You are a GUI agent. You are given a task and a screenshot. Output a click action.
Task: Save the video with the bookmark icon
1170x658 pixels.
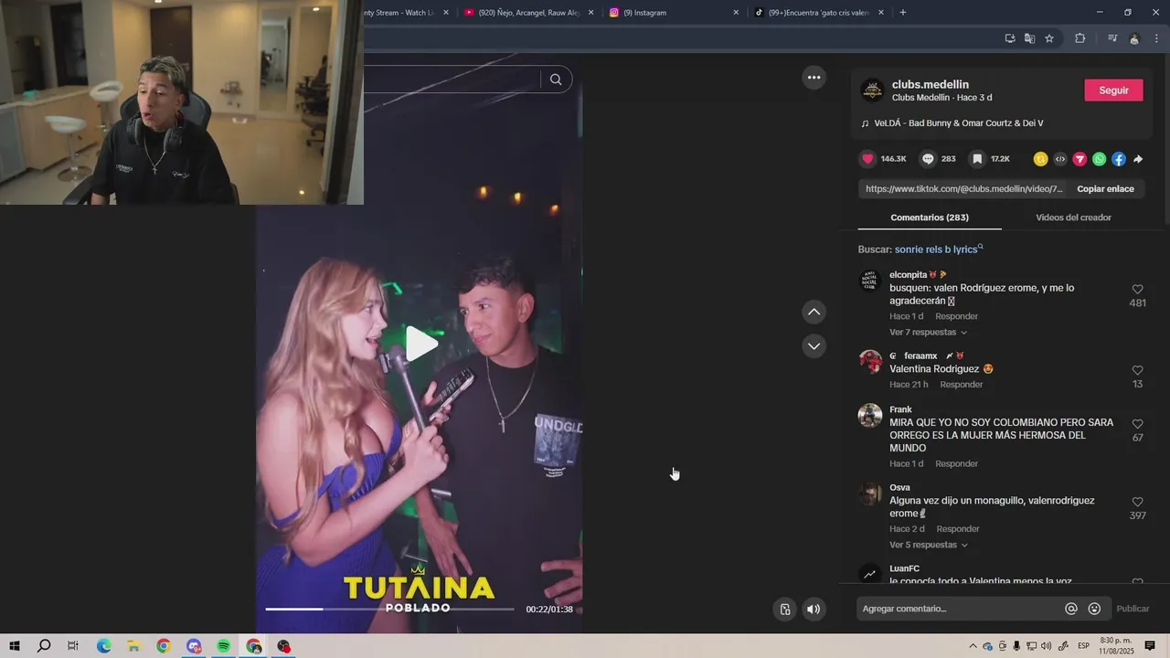pyautogui.click(x=977, y=159)
